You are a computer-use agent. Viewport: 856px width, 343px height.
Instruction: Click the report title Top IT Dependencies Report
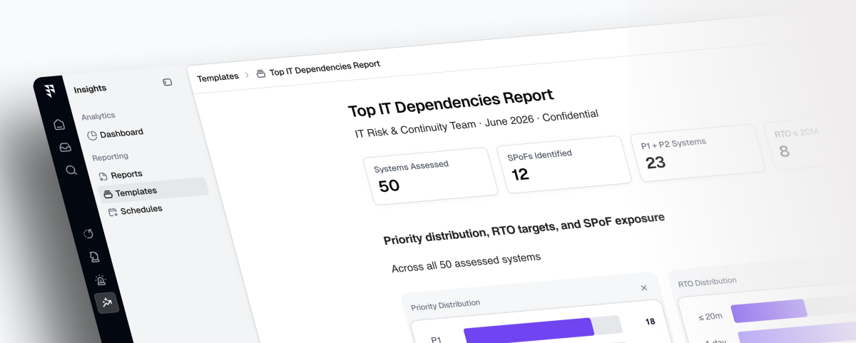(451, 103)
